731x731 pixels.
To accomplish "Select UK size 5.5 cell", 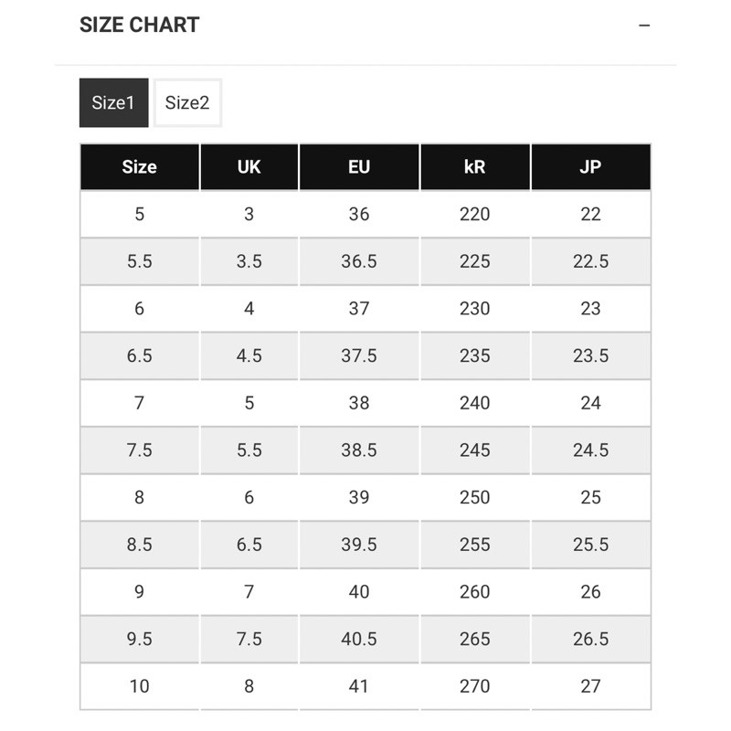I will coord(249,450).
